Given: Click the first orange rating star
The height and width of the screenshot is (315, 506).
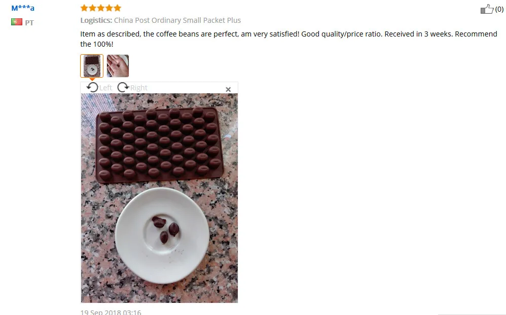Looking at the screenshot, I should [x=84, y=8].
